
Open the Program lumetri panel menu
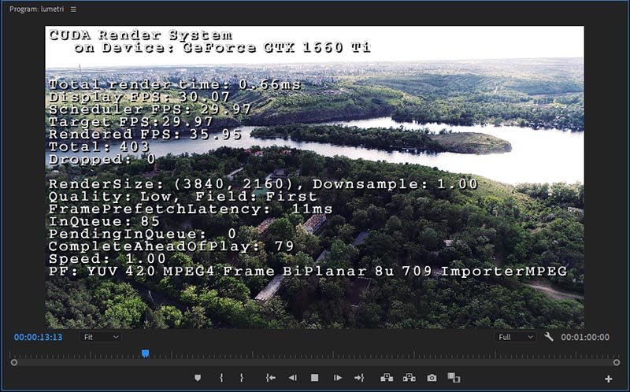click(x=73, y=9)
